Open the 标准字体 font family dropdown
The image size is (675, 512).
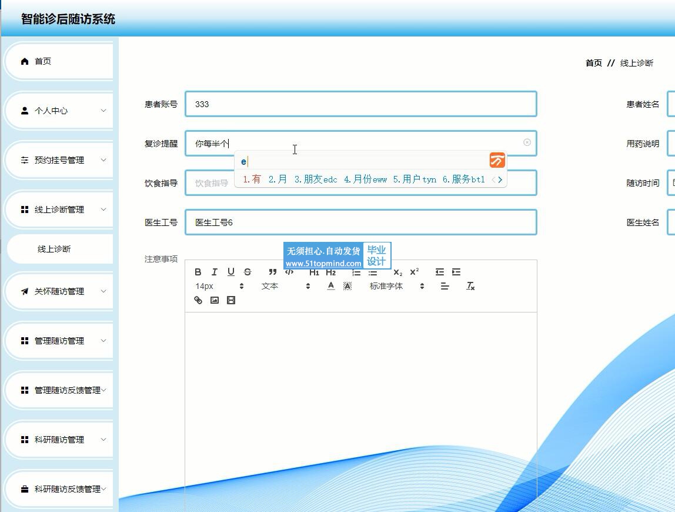pyautogui.click(x=396, y=286)
